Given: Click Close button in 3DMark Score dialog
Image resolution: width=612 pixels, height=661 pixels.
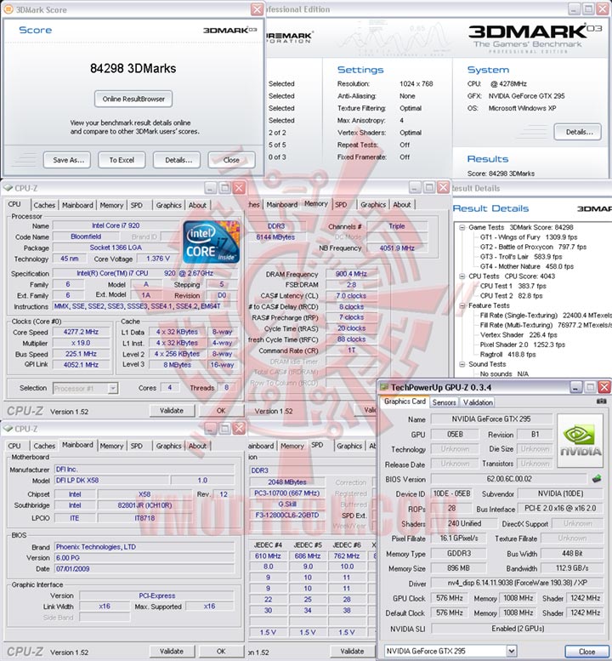Looking at the screenshot, I should click(x=232, y=160).
